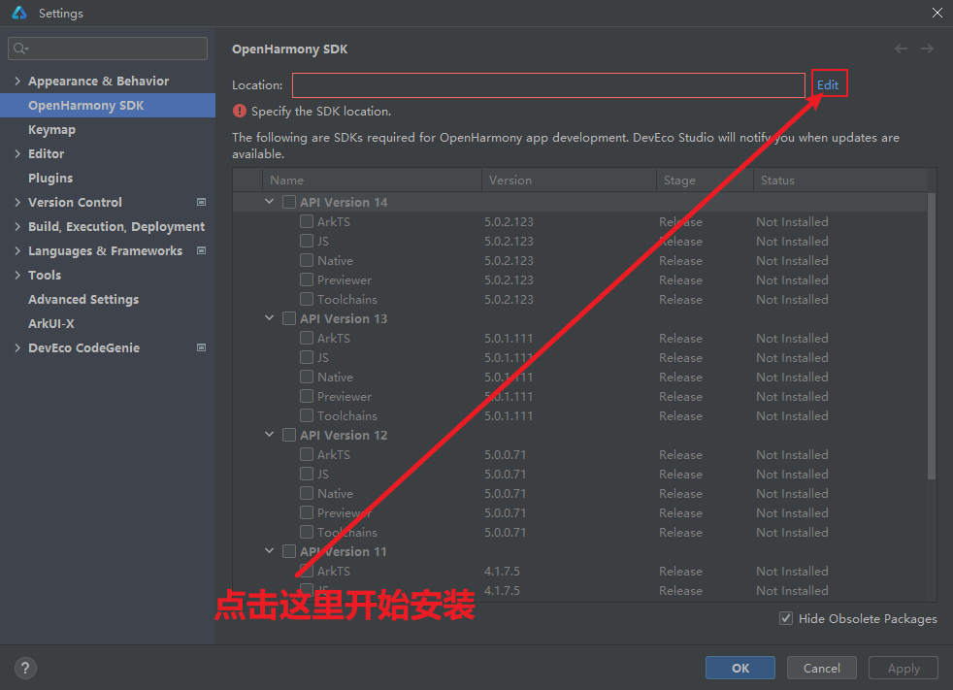This screenshot has height=690, width=953.
Task: Check the API Version 12 checkbox
Action: pyautogui.click(x=289, y=435)
